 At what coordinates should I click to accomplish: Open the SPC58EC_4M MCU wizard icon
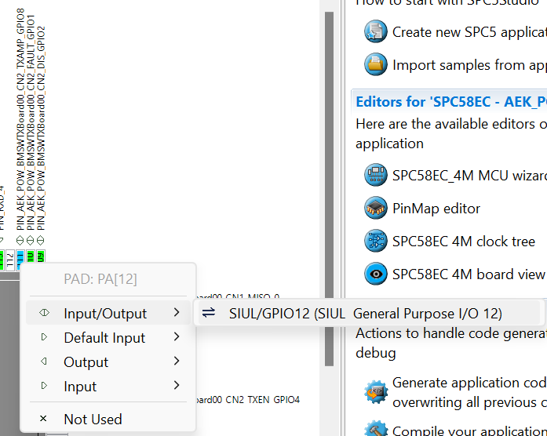(375, 175)
